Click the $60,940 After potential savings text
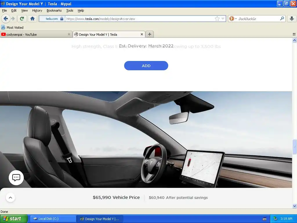 (x=178, y=197)
